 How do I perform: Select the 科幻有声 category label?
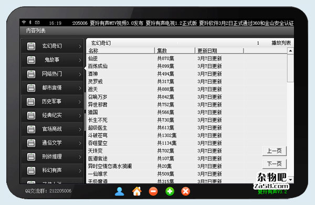[52, 170]
